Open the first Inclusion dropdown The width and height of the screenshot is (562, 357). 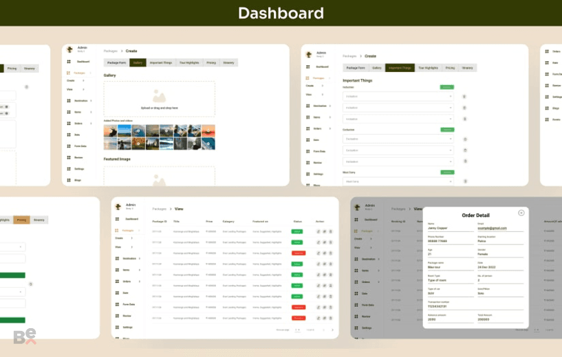398,96
